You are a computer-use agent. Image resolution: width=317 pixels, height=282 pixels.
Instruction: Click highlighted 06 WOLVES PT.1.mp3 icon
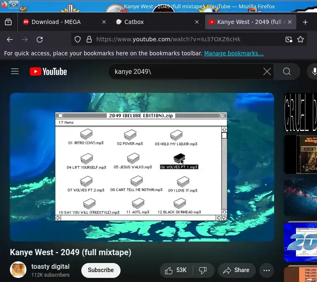click(x=179, y=159)
